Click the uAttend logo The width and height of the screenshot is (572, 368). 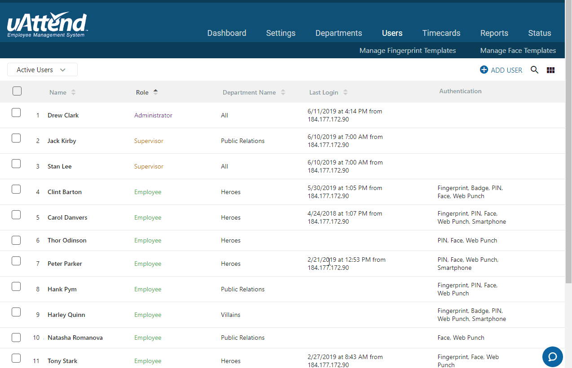pos(47,25)
